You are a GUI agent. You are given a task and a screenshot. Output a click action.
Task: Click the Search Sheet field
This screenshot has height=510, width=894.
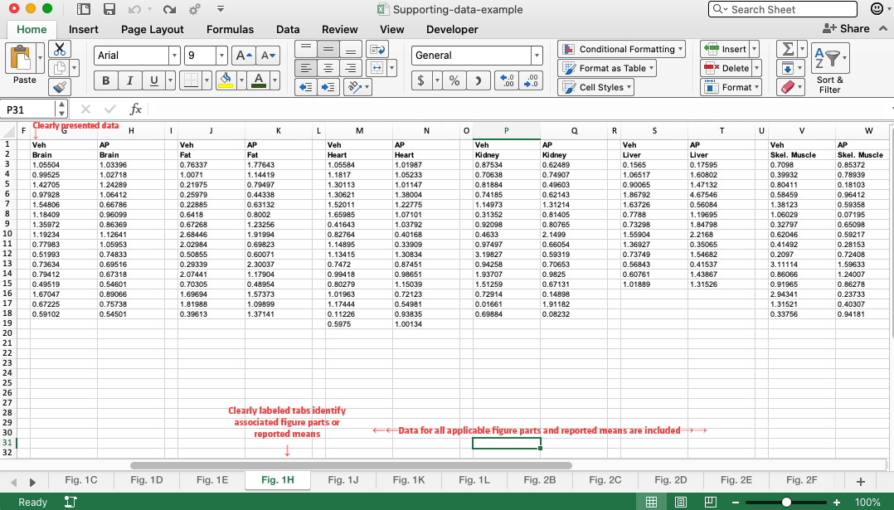(783, 9)
